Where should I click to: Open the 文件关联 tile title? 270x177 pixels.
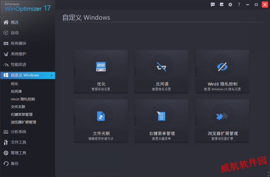(x=101, y=133)
